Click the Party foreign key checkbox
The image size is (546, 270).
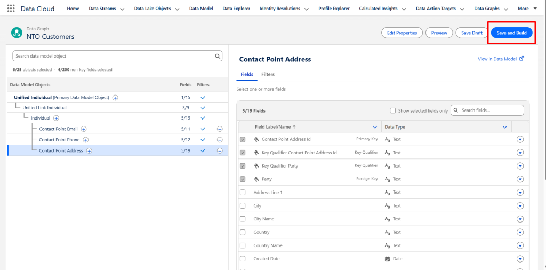tap(243, 179)
